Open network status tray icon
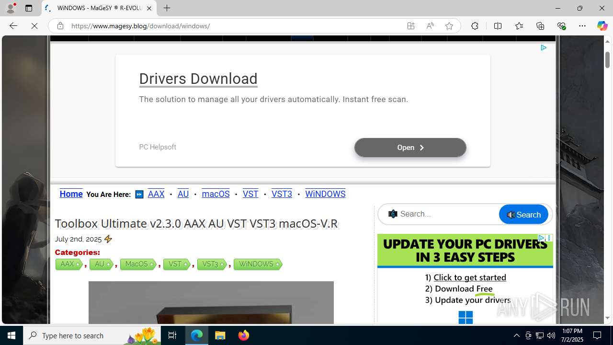 539,335
